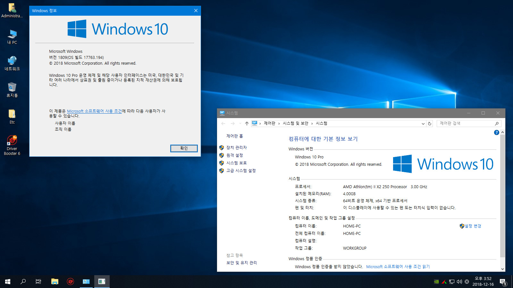Select the 네트워크 desktop icon
The width and height of the screenshot is (513, 288).
point(12,63)
